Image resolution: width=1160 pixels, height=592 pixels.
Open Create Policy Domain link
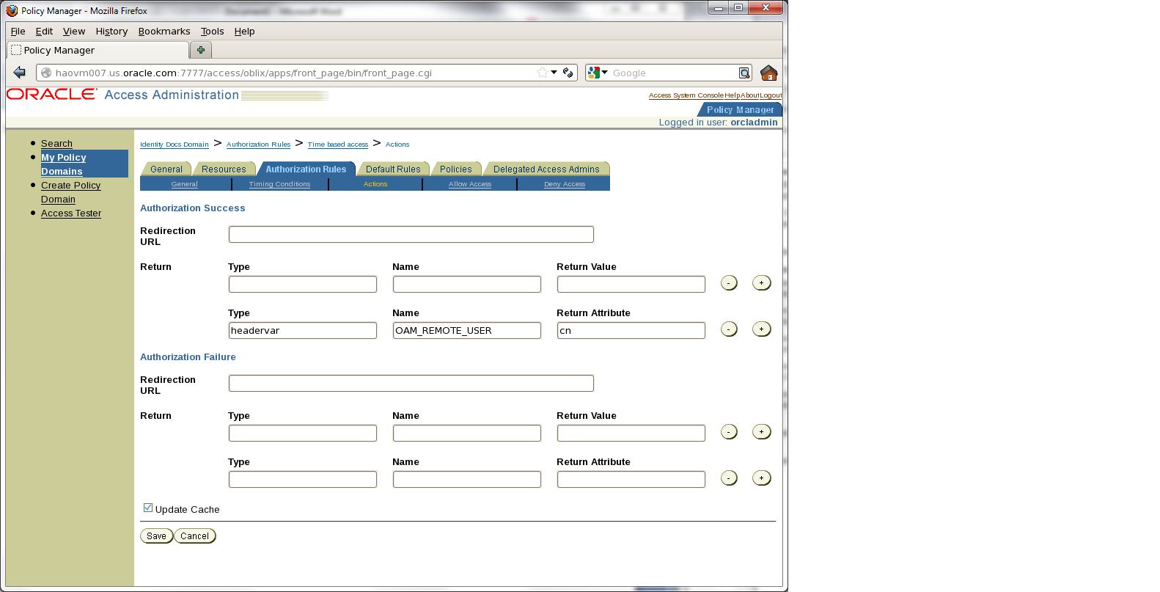tap(70, 192)
